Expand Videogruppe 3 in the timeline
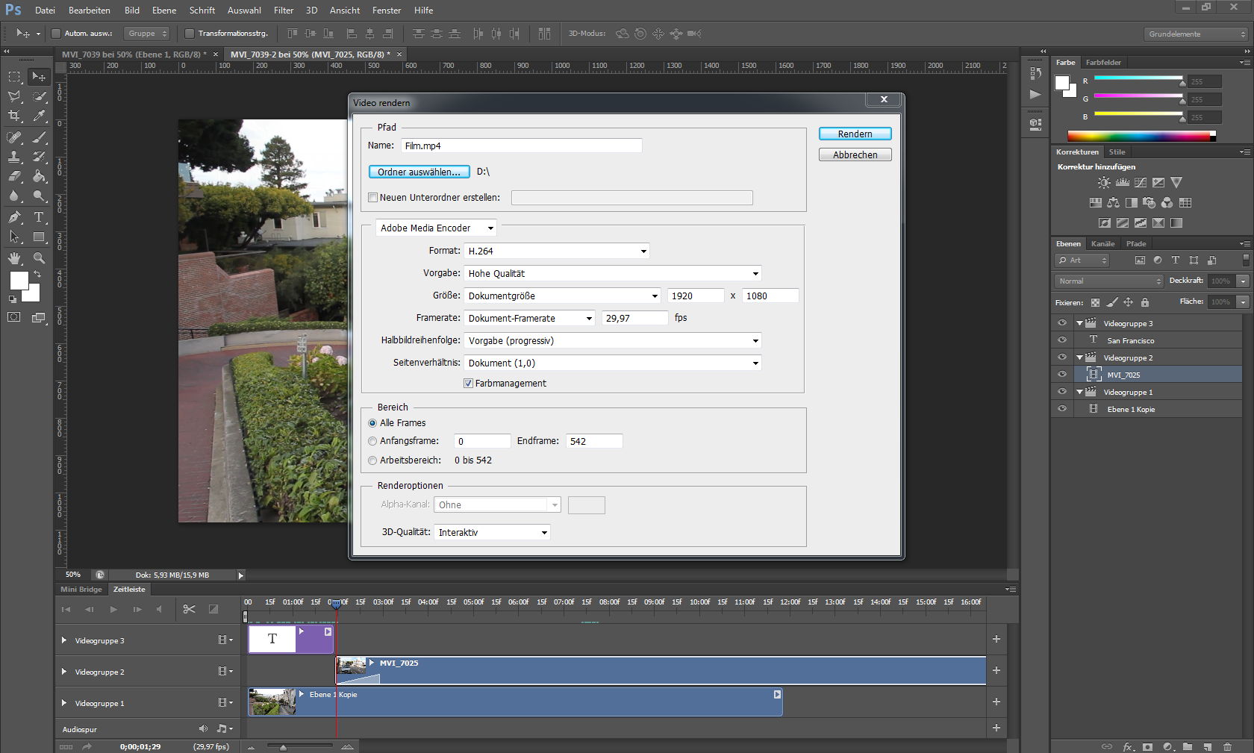1254x753 pixels. pyautogui.click(x=64, y=640)
